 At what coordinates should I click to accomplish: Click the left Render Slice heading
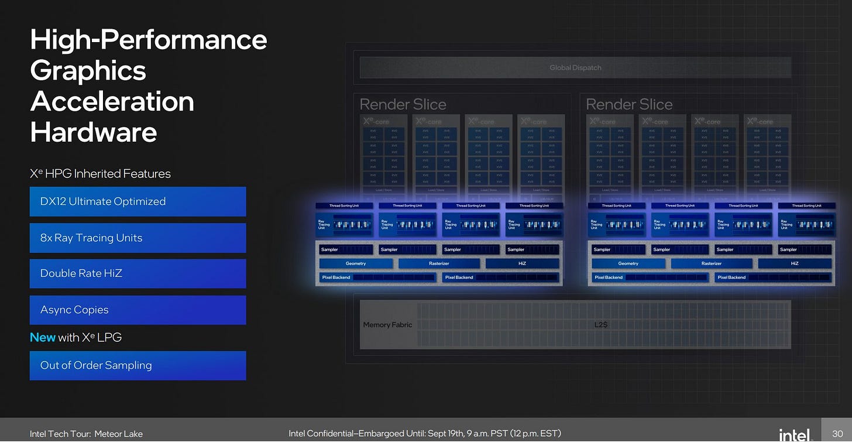click(403, 105)
